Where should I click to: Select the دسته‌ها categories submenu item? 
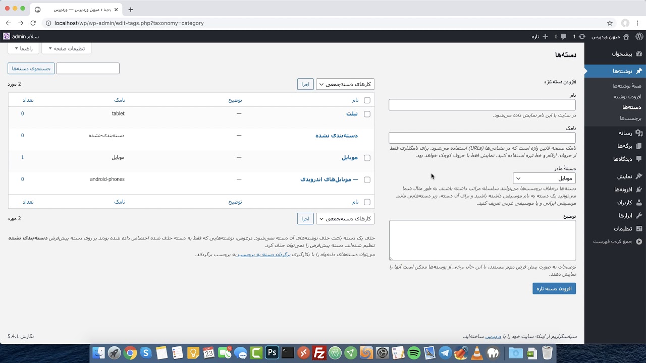pos(632,107)
